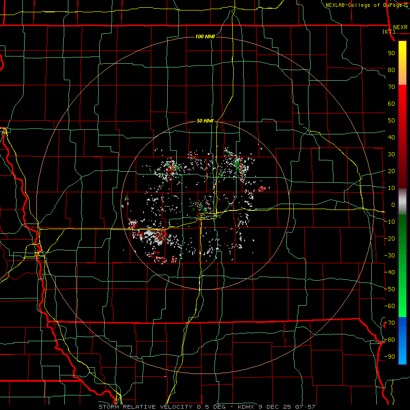
Task: Click the "STORM RELATIVE VELOCITY" product title
Action: (145, 407)
